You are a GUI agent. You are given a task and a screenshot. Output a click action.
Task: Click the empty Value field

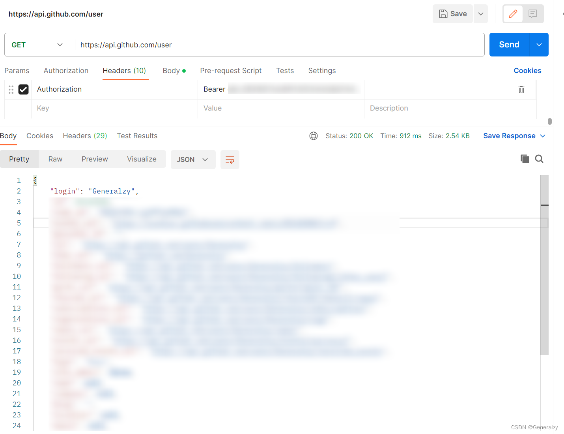click(281, 109)
